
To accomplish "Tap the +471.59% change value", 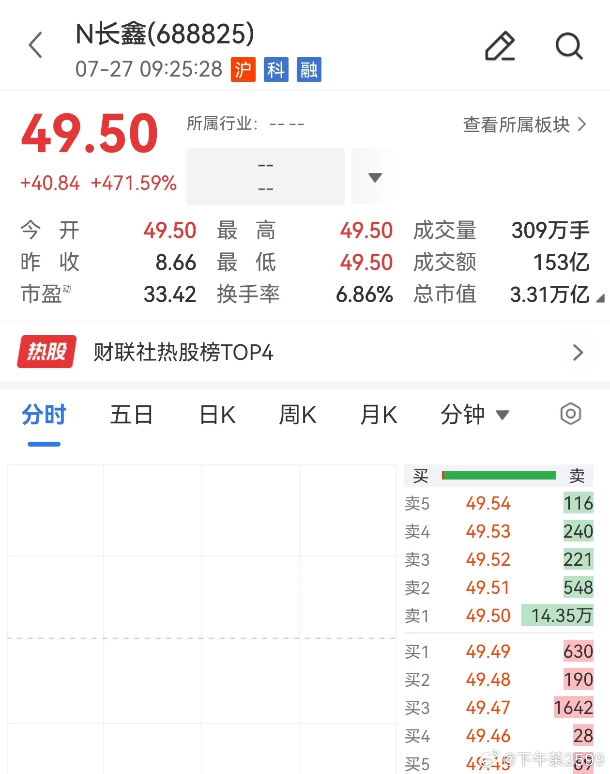I will (x=134, y=183).
